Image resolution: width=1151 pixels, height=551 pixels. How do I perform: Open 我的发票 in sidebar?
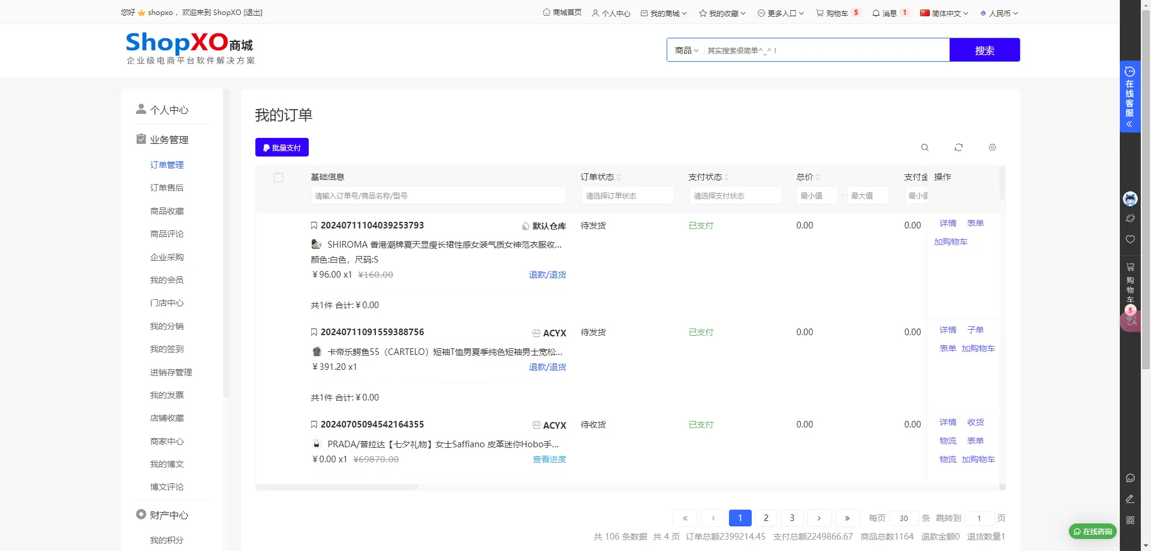(167, 395)
